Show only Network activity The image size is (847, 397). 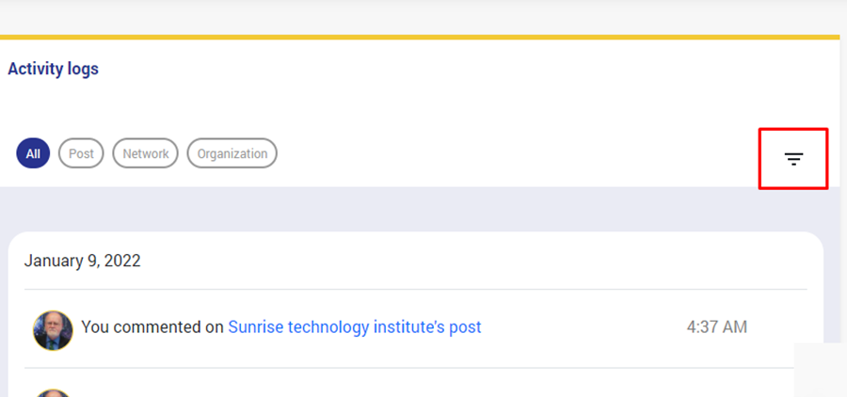tap(145, 153)
